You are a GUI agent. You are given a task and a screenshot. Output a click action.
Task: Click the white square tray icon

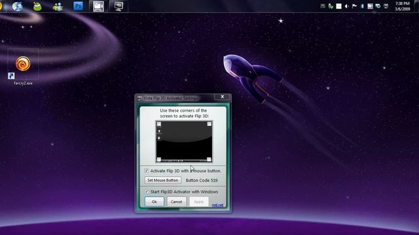[x=338, y=6]
